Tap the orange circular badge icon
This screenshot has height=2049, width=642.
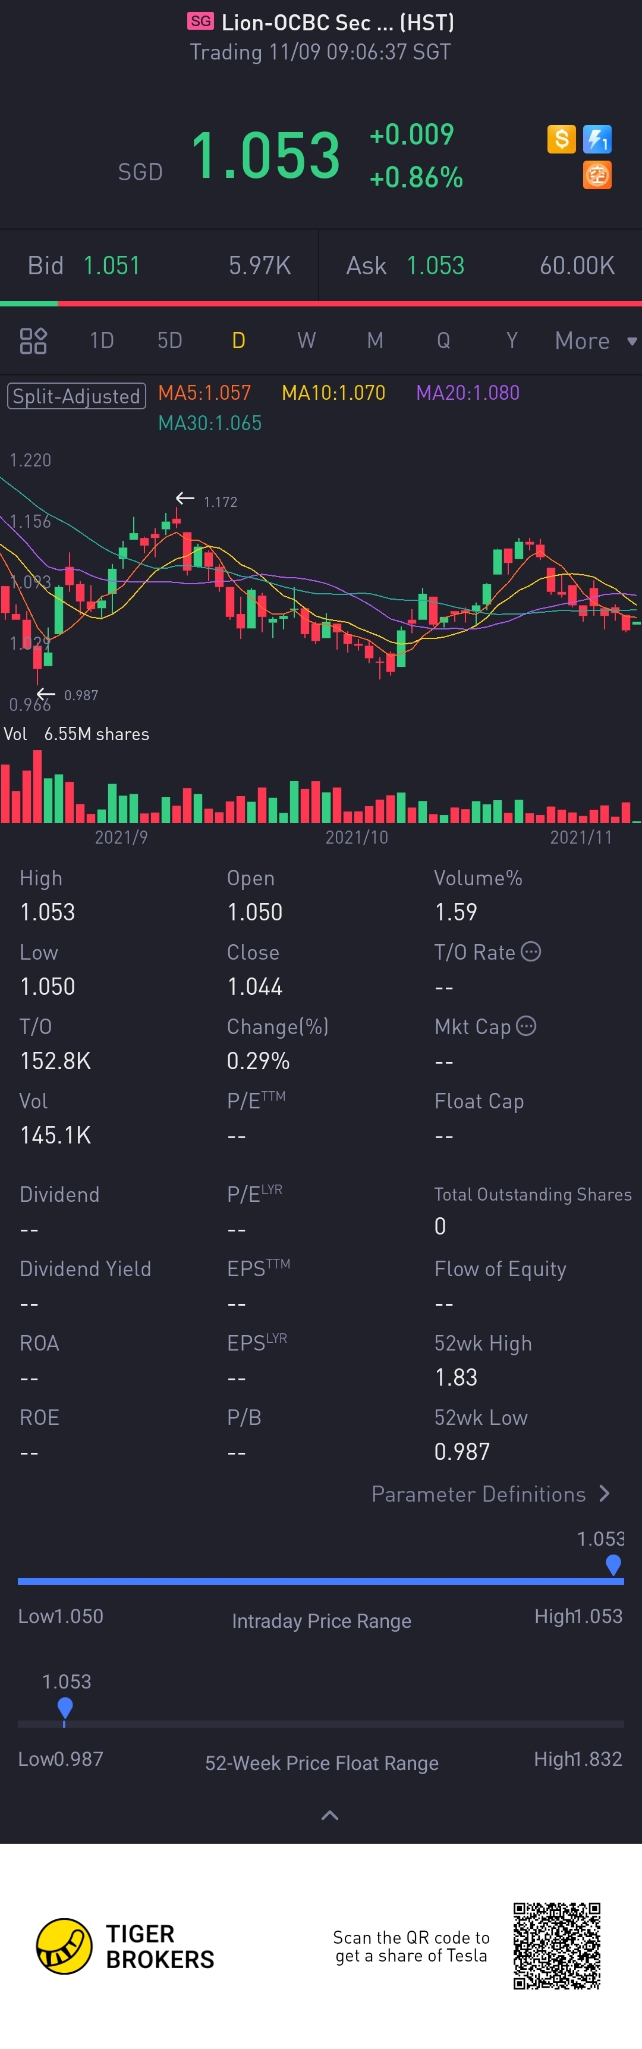[x=597, y=175]
